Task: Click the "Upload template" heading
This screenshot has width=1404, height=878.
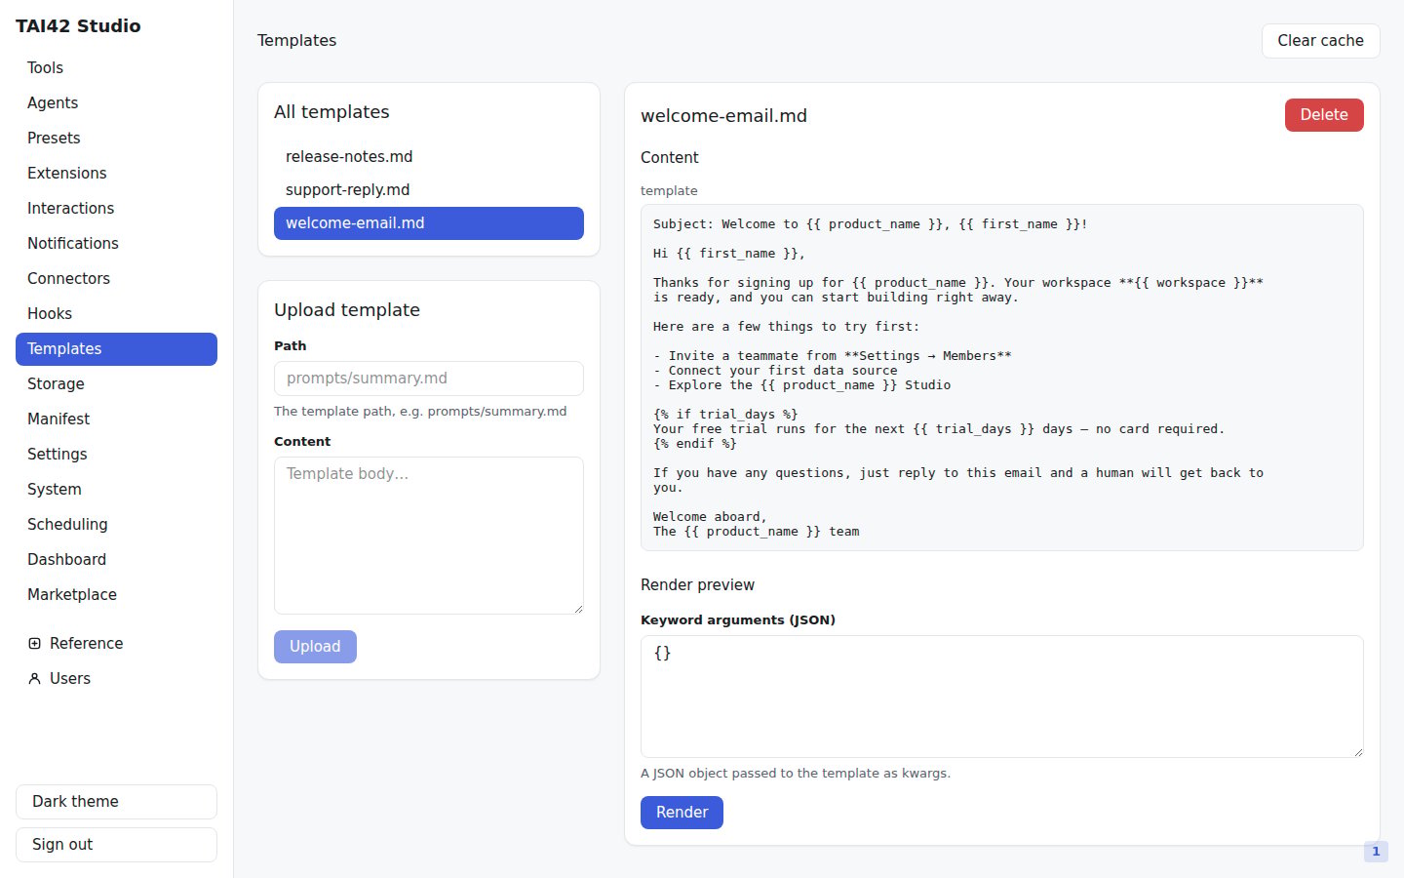Action: [x=347, y=310]
